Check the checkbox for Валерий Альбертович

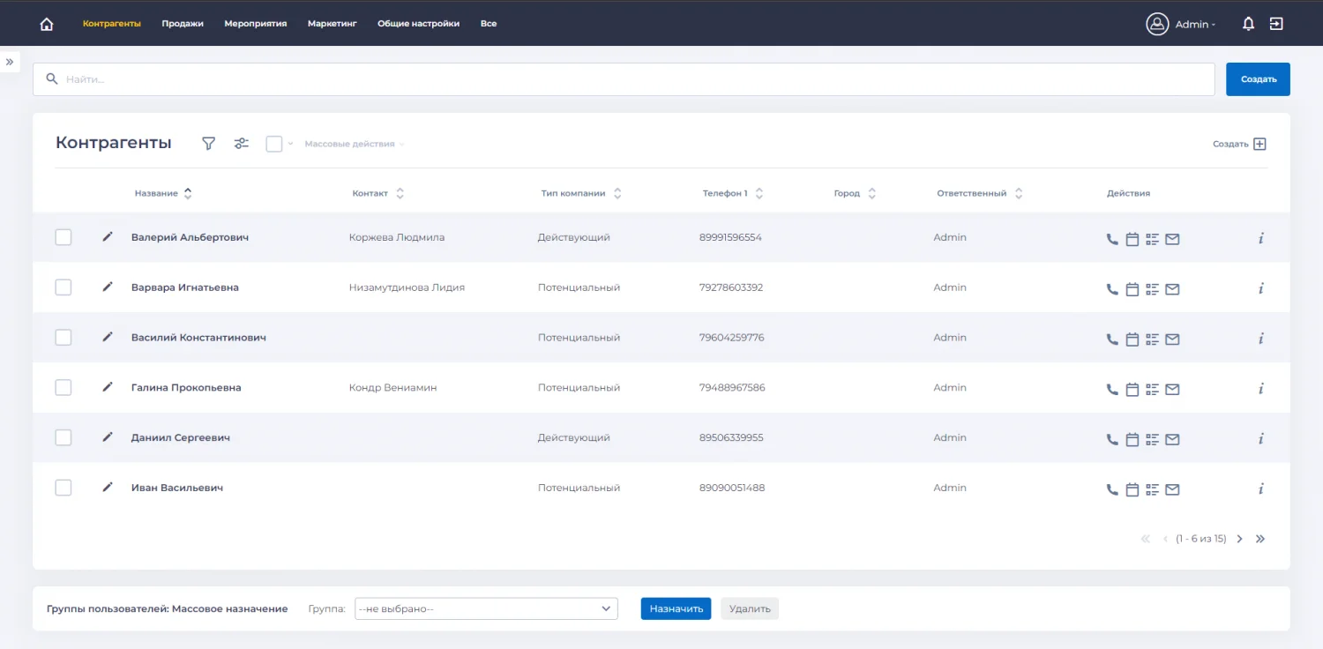click(x=64, y=237)
